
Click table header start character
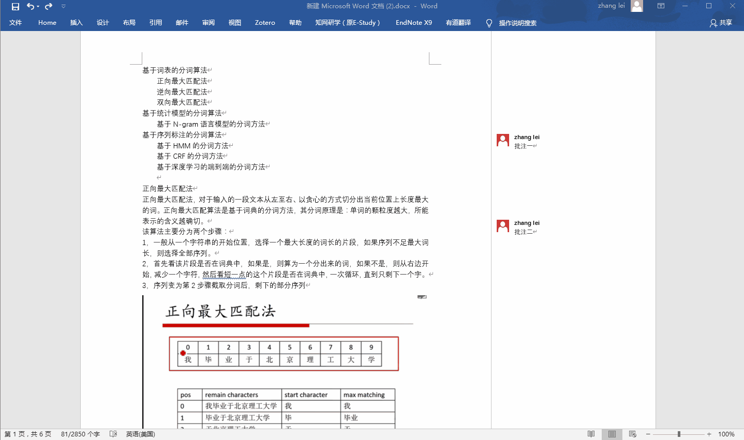click(x=306, y=395)
